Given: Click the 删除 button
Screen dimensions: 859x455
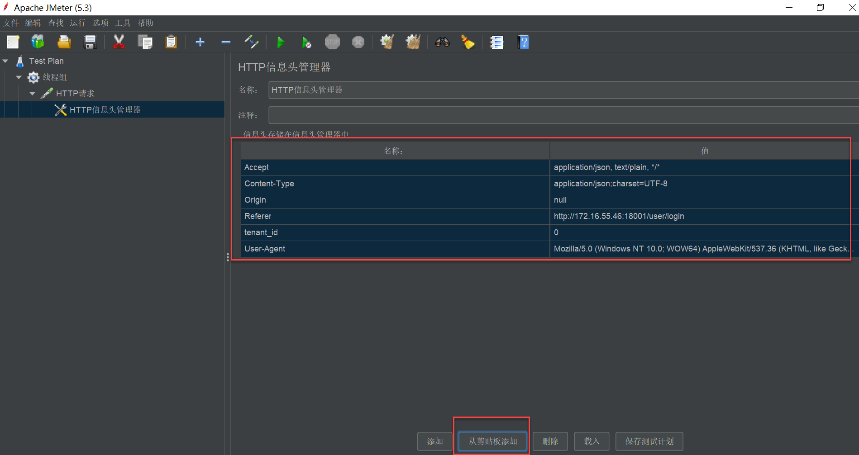Looking at the screenshot, I should pyautogui.click(x=550, y=441).
